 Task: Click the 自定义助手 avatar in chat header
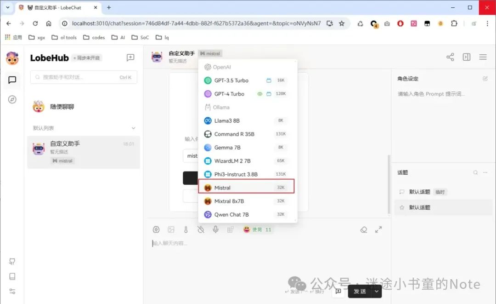[x=157, y=57]
